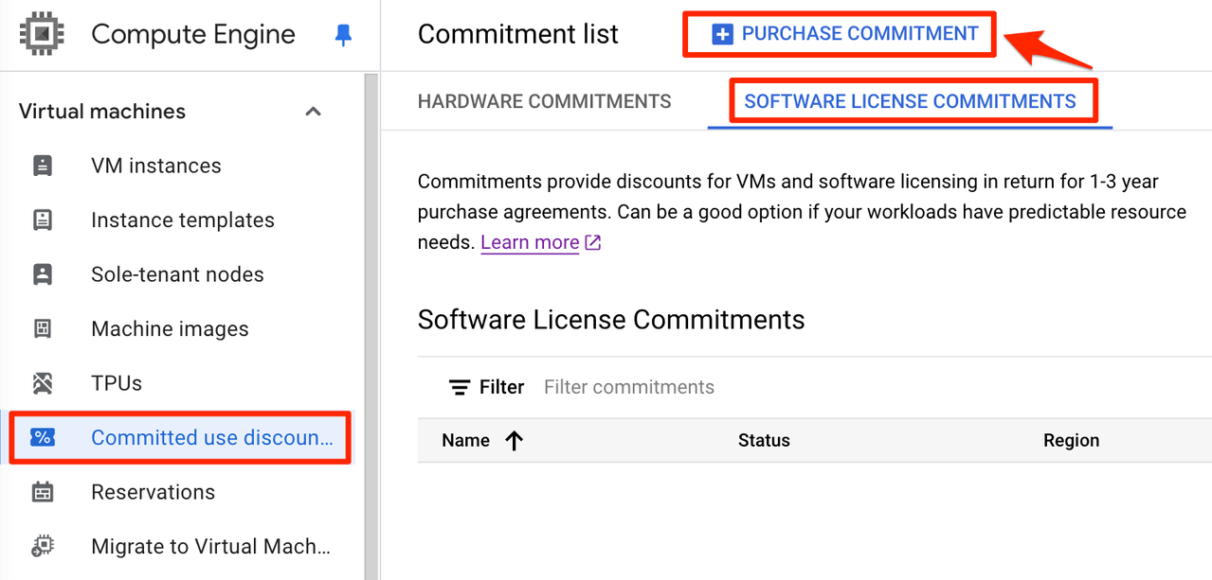Screen dimensions: 1212x580
Task: Click the Name column header
Action: click(x=466, y=440)
